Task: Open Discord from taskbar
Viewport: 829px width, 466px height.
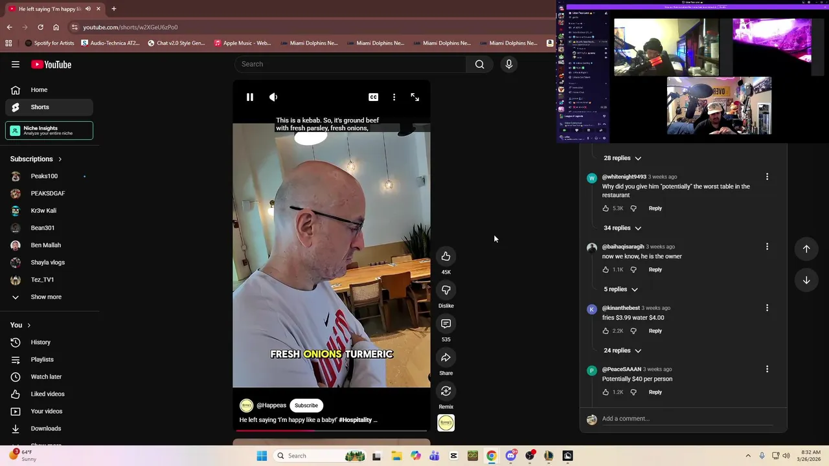Action: click(x=510, y=456)
